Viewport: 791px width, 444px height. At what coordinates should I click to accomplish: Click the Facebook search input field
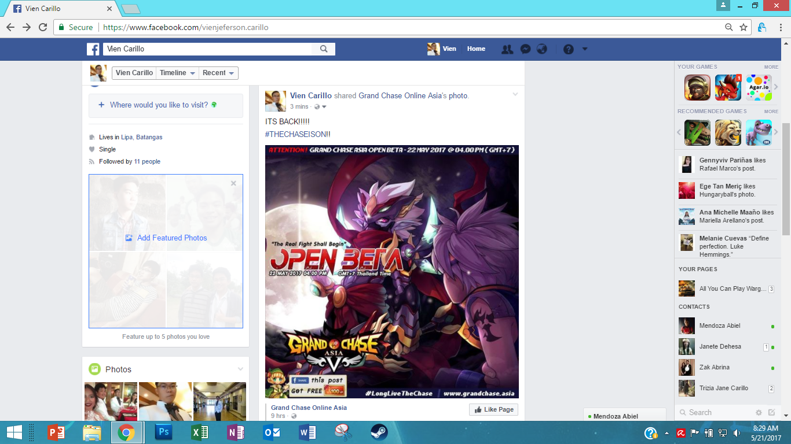208,49
